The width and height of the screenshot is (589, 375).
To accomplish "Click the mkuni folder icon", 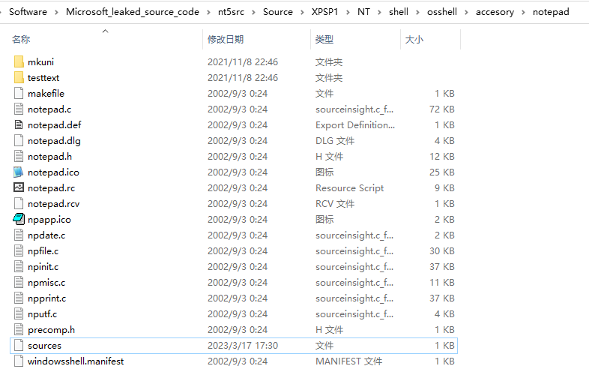I will tap(19, 61).
